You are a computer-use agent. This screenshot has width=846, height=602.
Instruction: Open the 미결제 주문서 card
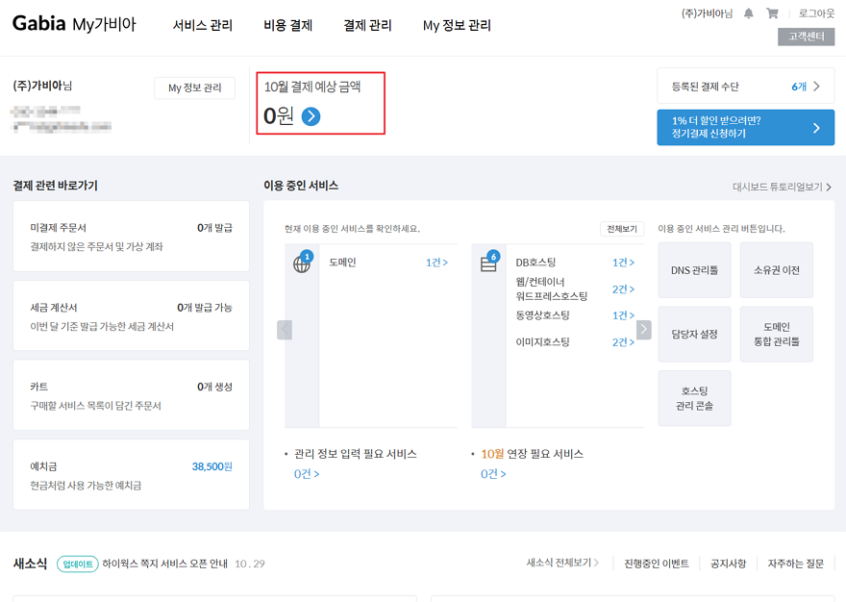131,236
